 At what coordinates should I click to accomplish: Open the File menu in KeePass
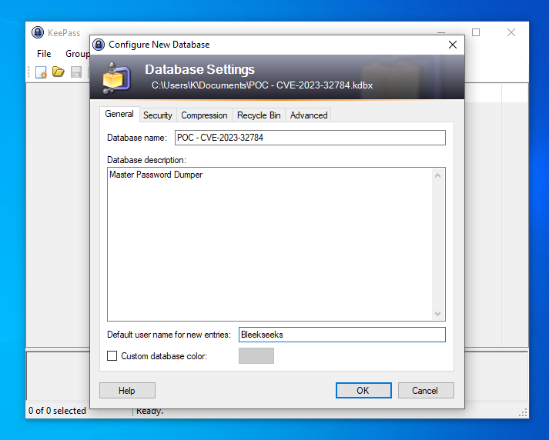click(44, 54)
